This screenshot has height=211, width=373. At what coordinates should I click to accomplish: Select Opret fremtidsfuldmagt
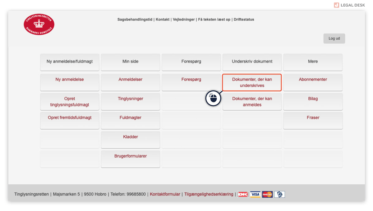click(x=70, y=121)
